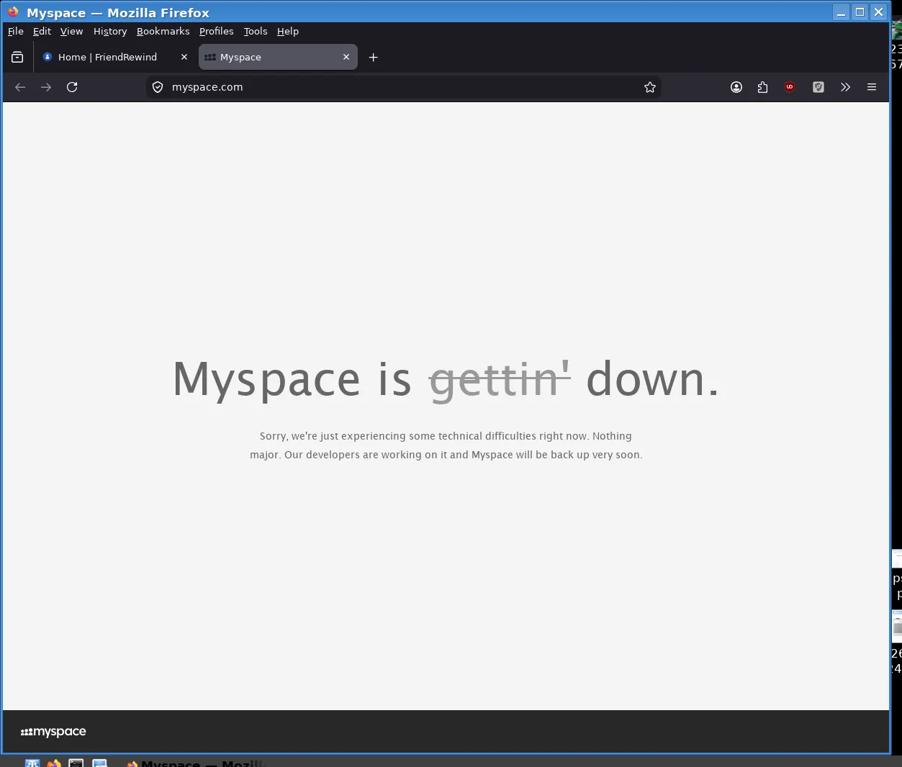This screenshot has width=902, height=767.
Task: Click the myspace logo in the footer
Action: pos(53,732)
